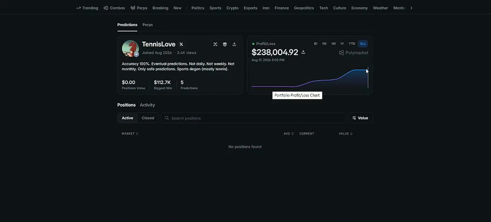
Task: Select the 1M chart range
Action: [333, 44]
